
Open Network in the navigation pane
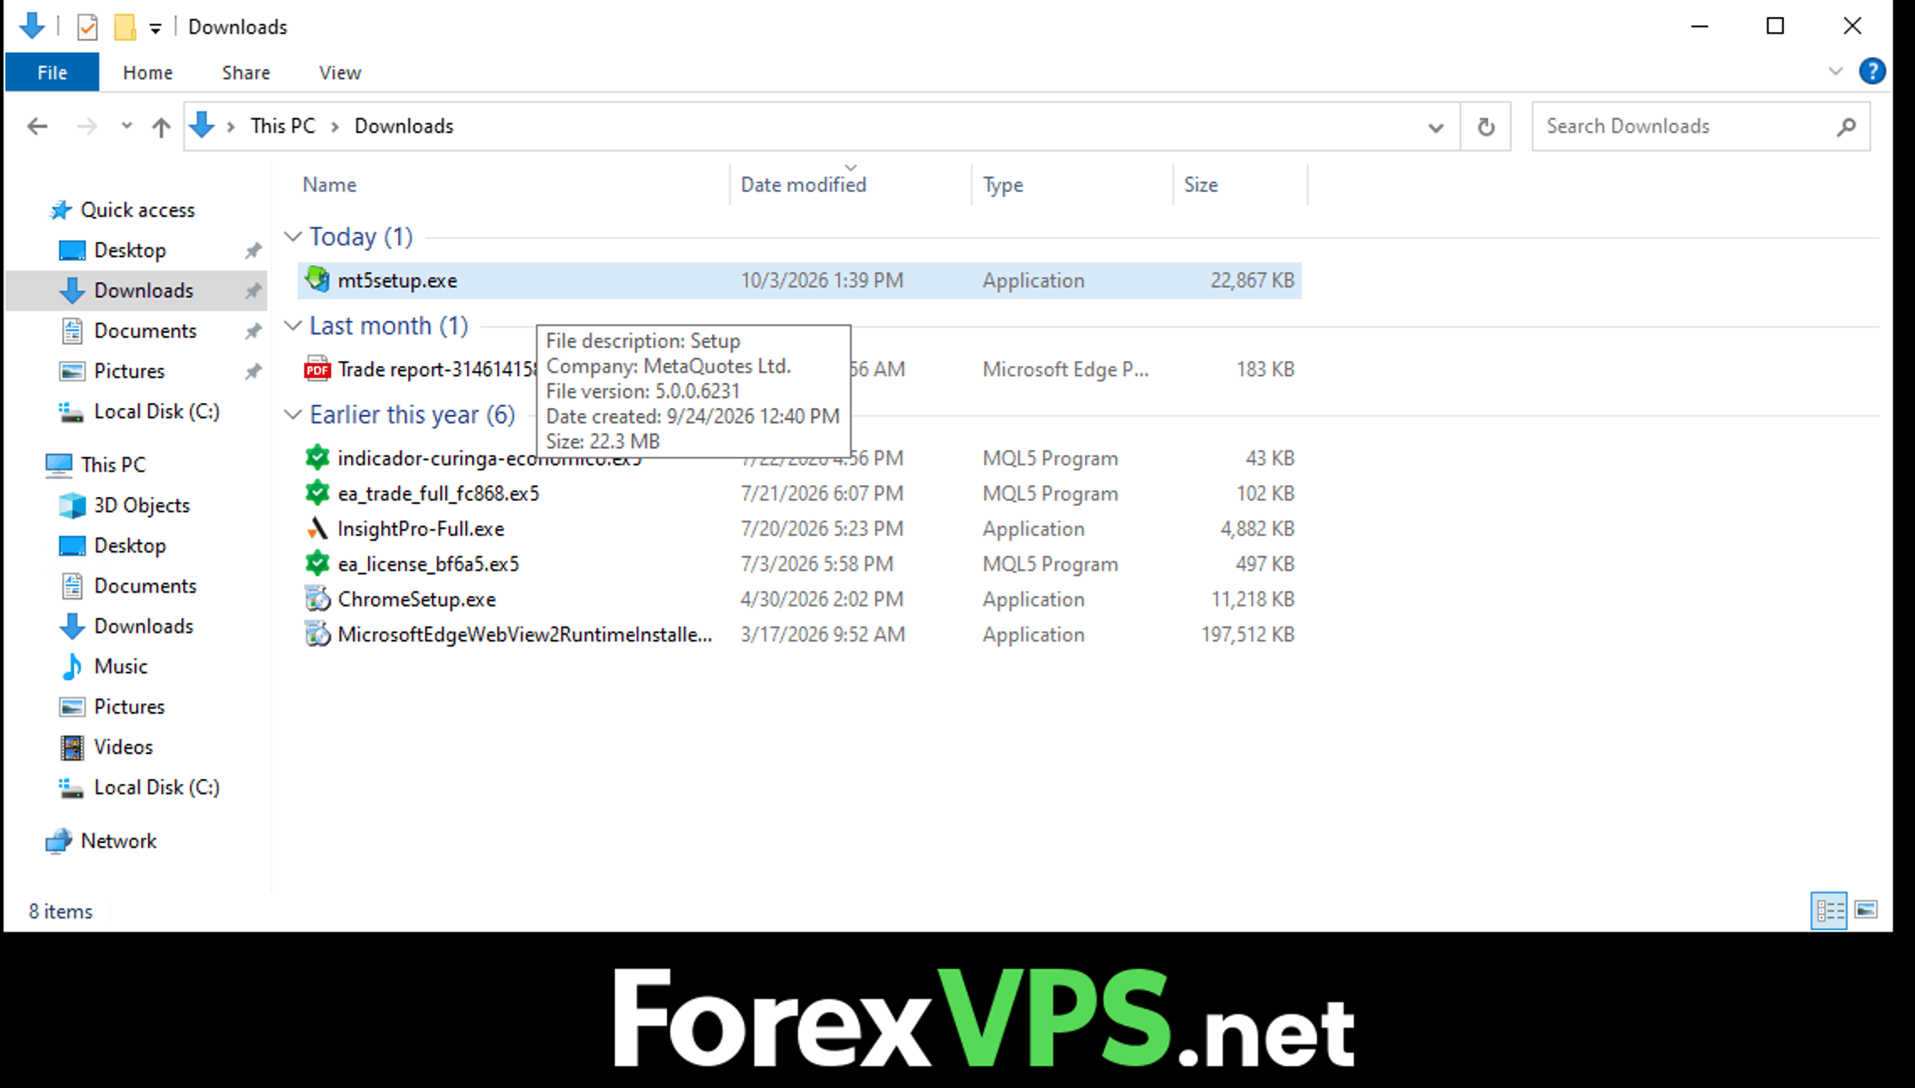118,841
